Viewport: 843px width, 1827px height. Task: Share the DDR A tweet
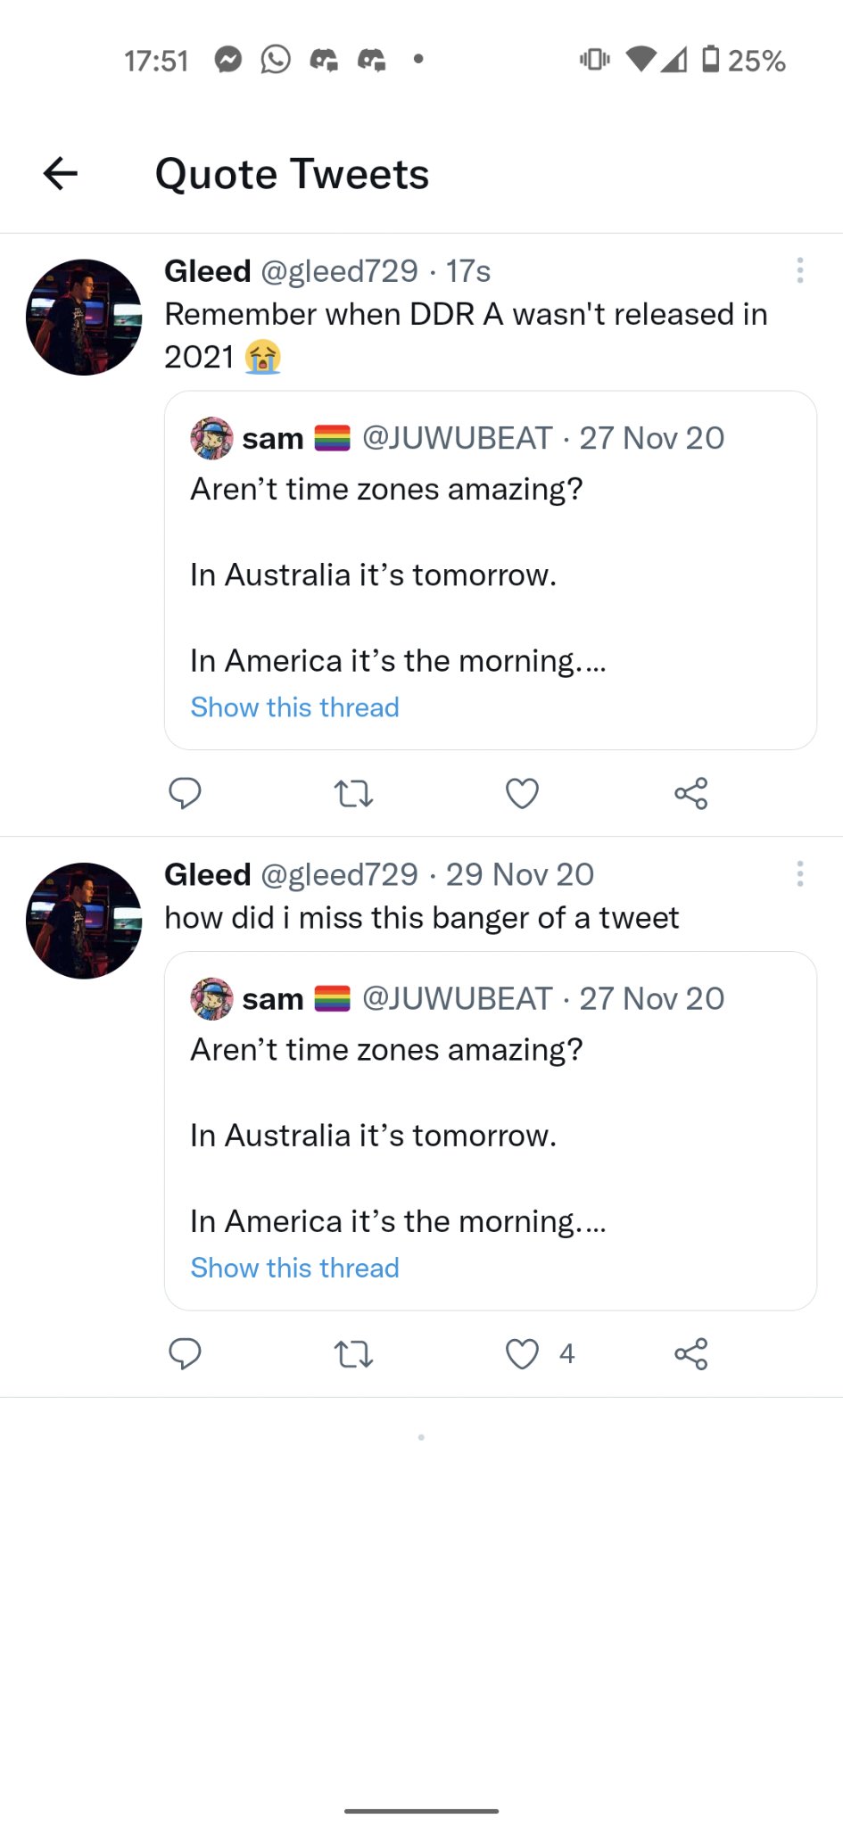pyautogui.click(x=690, y=793)
